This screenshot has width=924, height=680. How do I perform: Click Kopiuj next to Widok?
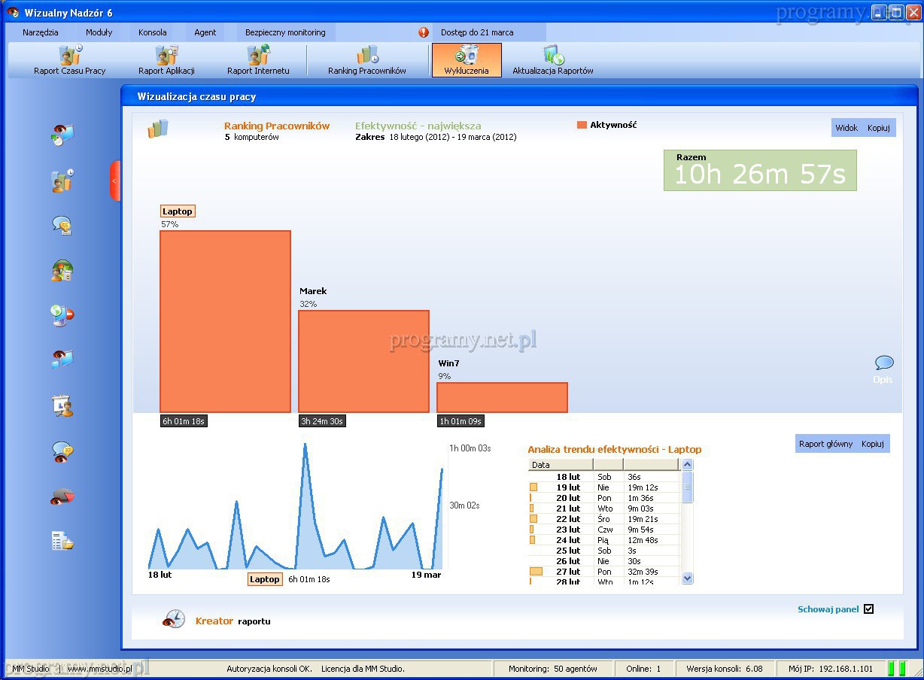[878, 128]
